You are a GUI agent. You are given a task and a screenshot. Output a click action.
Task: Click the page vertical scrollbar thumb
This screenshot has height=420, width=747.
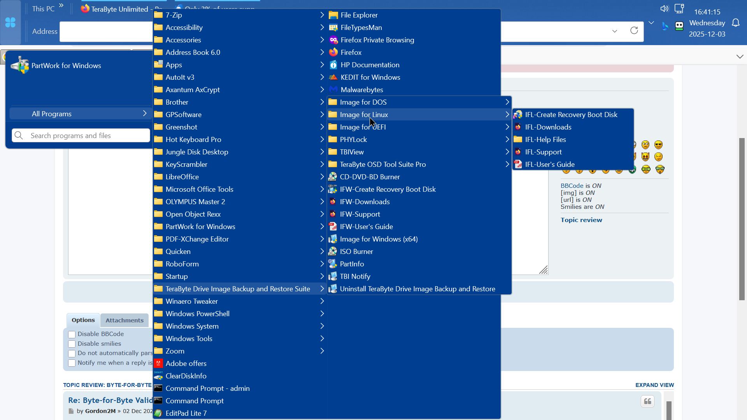[x=742, y=219]
